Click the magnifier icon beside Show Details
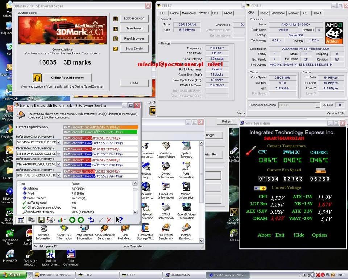Viewport: 348px width, 279px height. [116, 49]
